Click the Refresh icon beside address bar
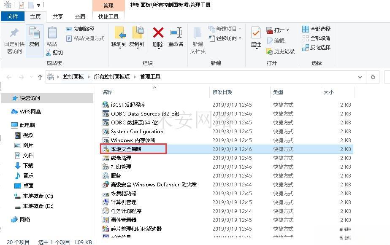 click(x=373, y=77)
